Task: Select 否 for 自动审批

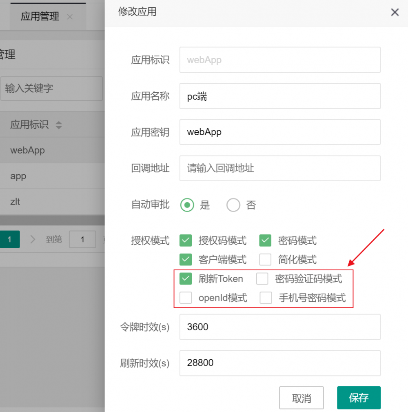Action: point(233,205)
